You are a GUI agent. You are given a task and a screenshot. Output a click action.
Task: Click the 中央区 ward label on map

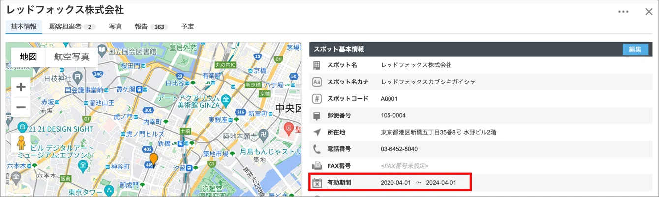click(288, 108)
